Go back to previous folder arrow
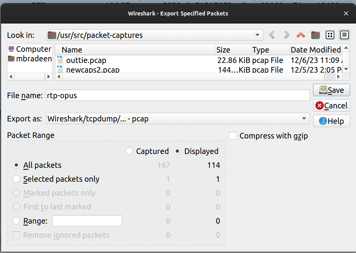The height and width of the screenshot is (253, 356). pos(272,35)
